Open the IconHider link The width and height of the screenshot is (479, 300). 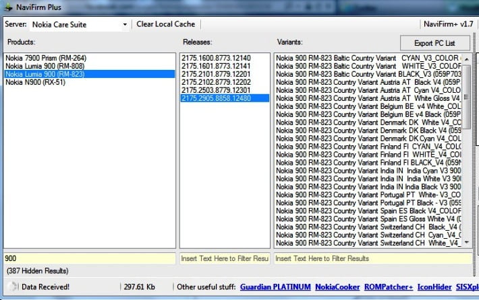[434, 287]
